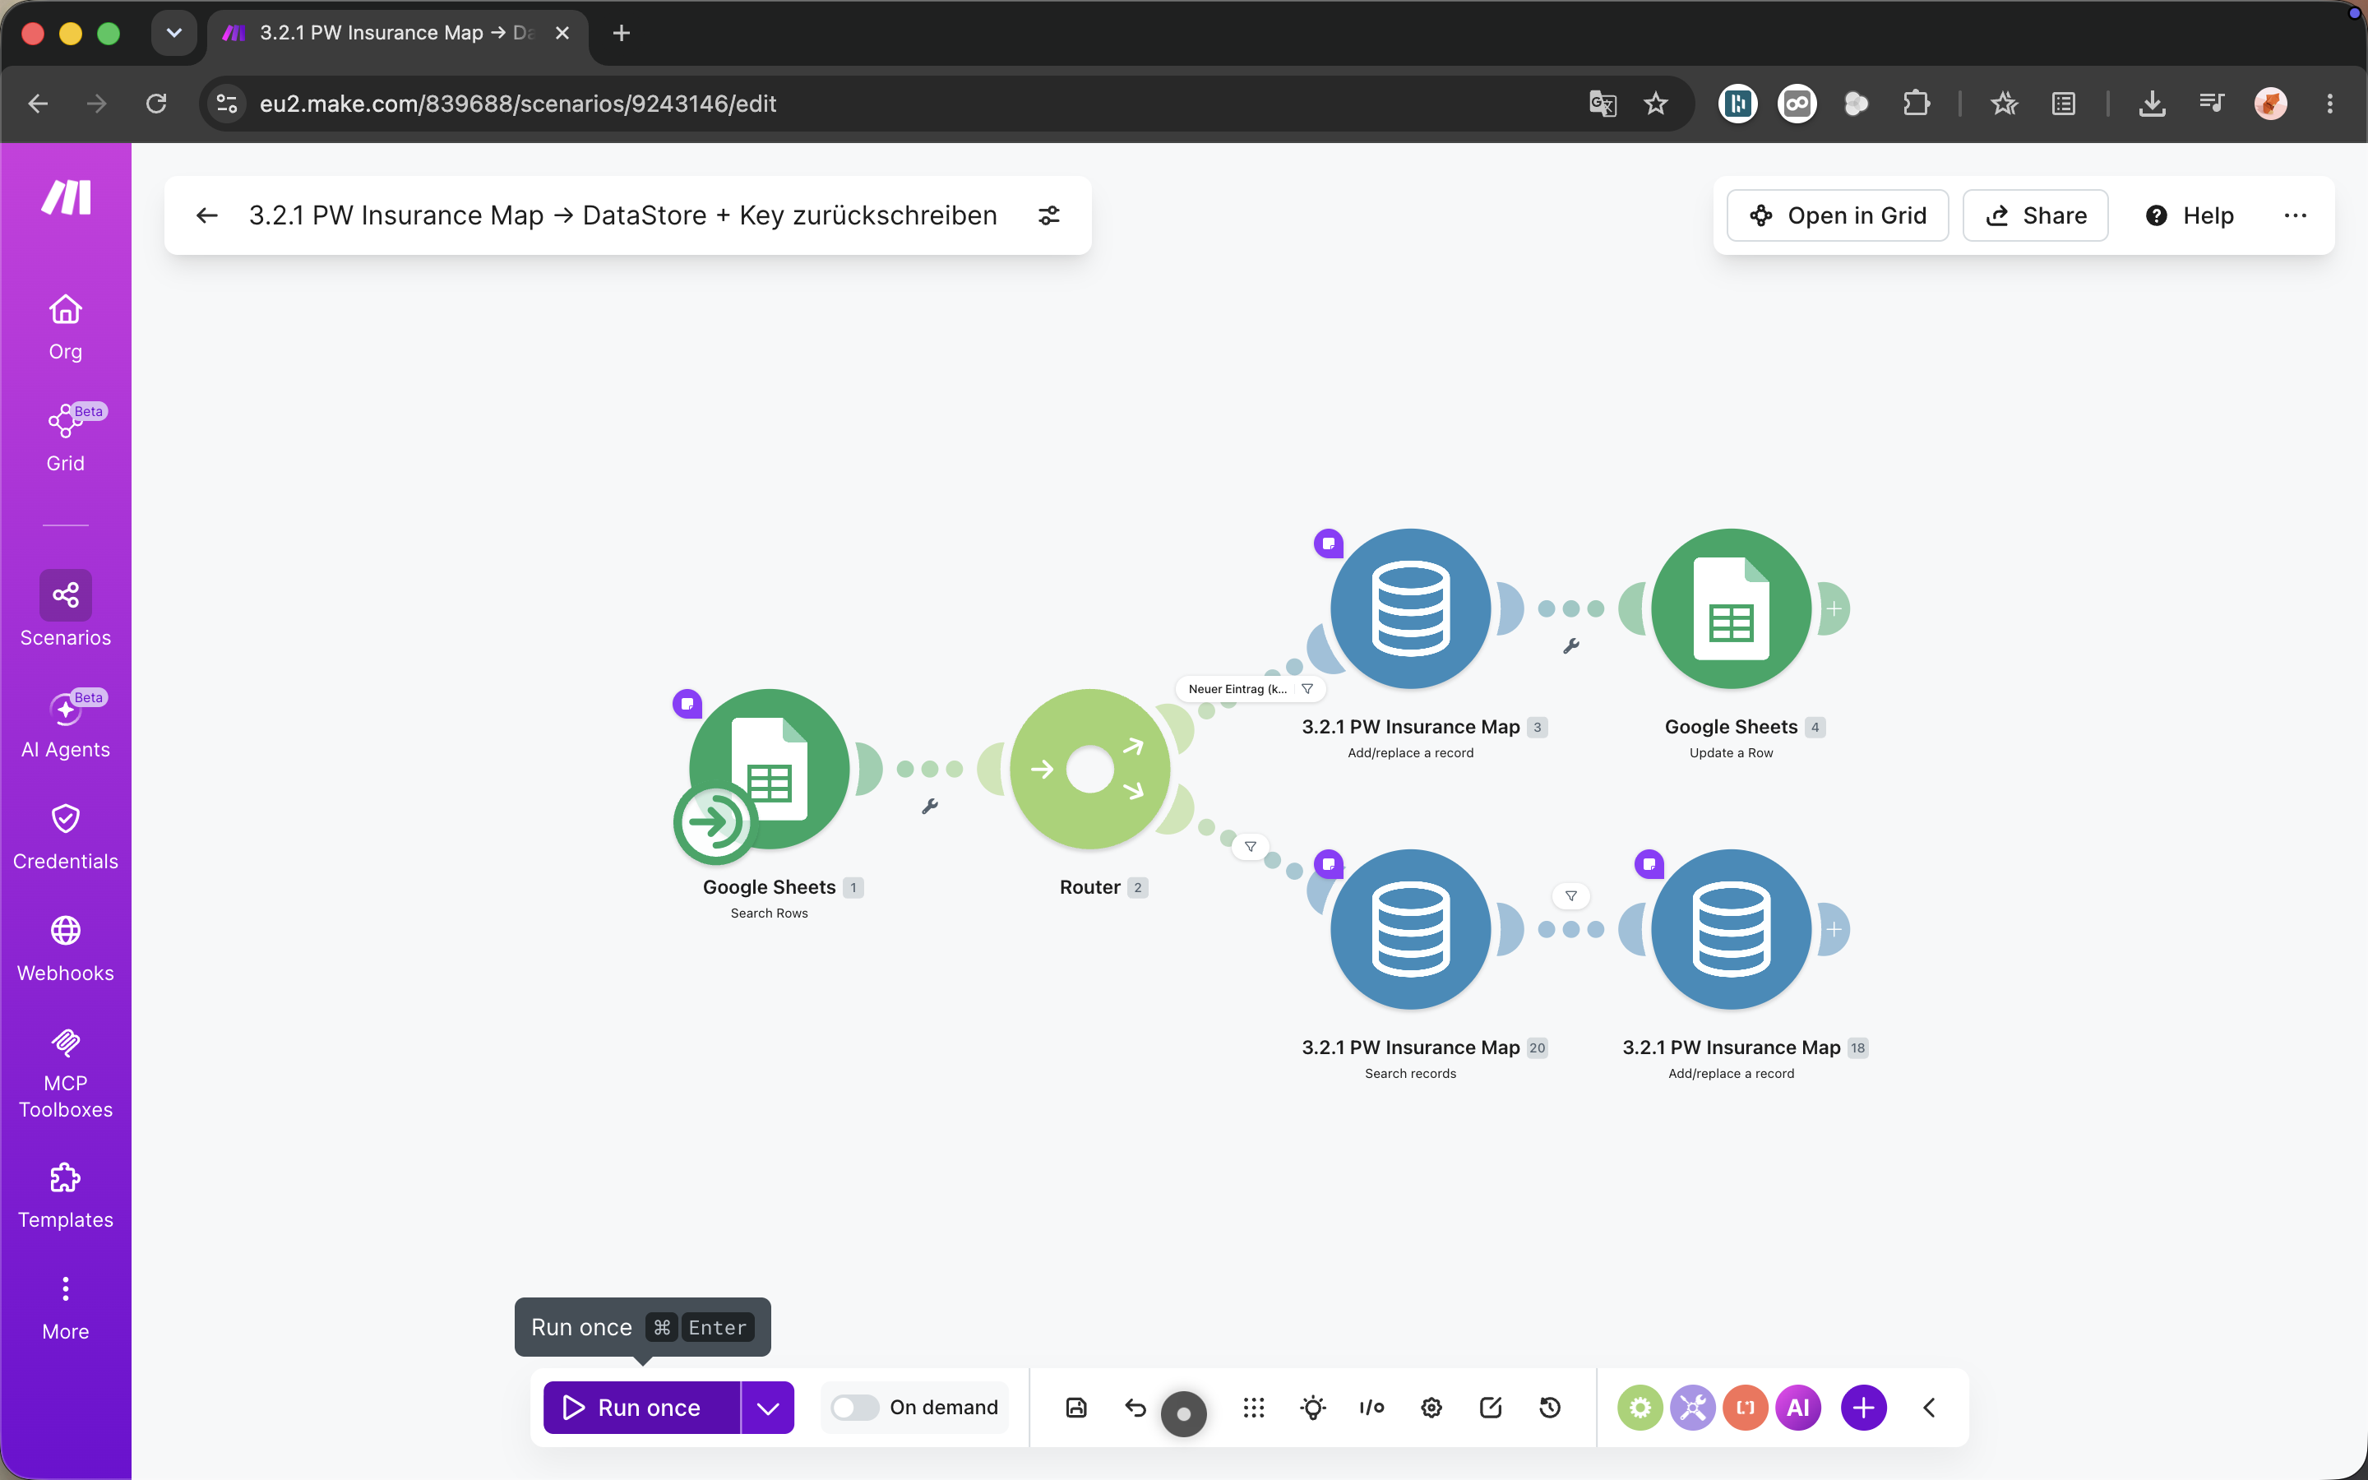Open the schedule trigger clock on Google Sheets
The height and width of the screenshot is (1480, 2368).
pos(715,822)
